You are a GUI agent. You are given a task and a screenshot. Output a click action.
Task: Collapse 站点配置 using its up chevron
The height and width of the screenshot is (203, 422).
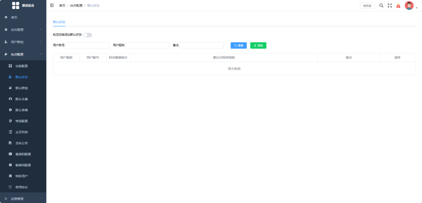pyautogui.click(x=41, y=54)
